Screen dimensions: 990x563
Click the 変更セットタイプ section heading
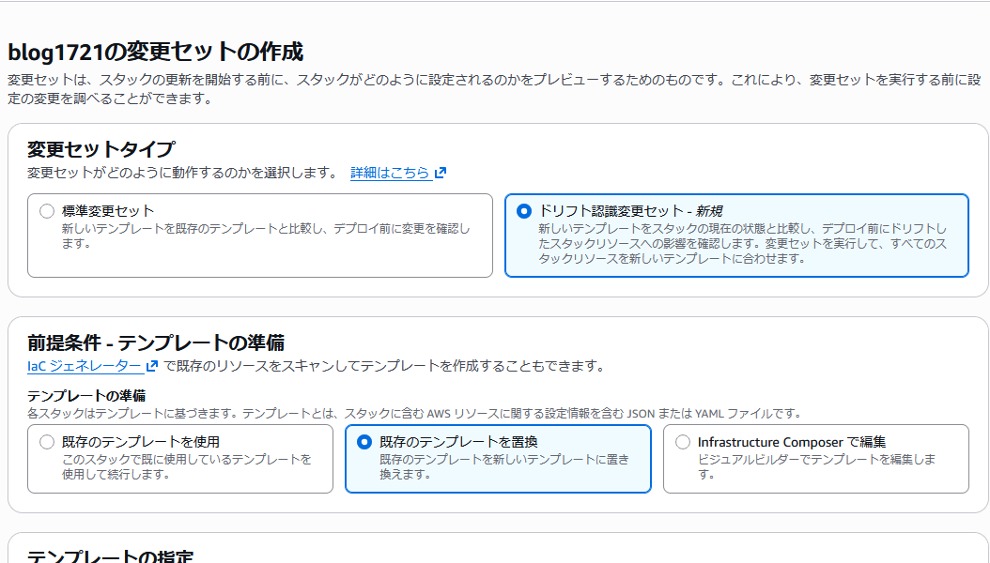coord(101,149)
